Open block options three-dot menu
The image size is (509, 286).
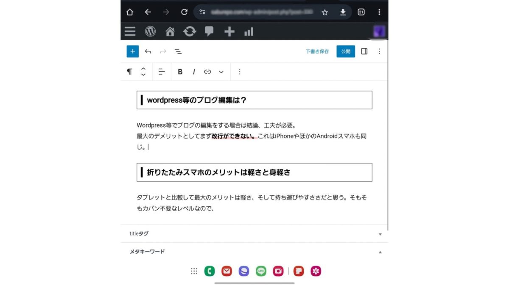point(240,72)
